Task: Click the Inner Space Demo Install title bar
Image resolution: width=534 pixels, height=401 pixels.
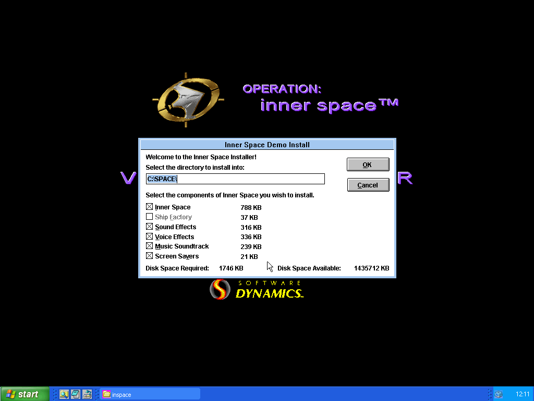Action: tap(267, 145)
